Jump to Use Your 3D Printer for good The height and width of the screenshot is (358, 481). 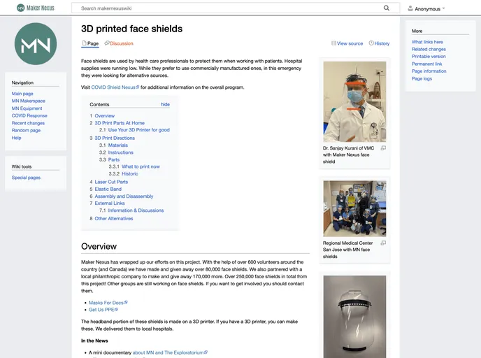[x=138, y=130]
